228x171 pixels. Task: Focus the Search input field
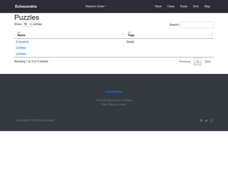(197, 25)
